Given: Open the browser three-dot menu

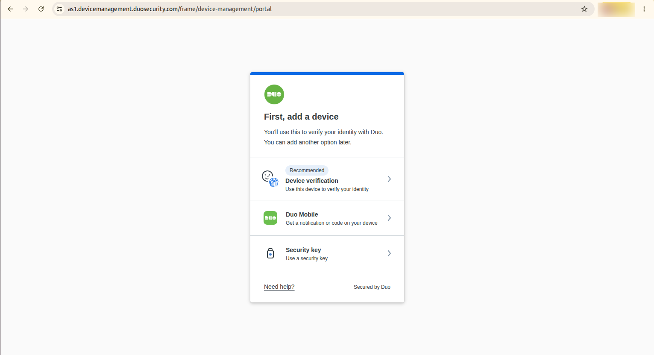Looking at the screenshot, I should tap(644, 9).
